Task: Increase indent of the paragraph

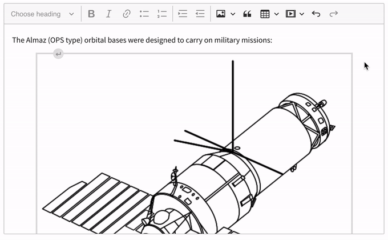Action: pyautogui.click(x=183, y=14)
